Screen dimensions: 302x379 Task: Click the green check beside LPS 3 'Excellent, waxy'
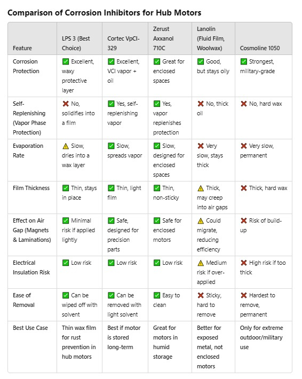click(66, 61)
